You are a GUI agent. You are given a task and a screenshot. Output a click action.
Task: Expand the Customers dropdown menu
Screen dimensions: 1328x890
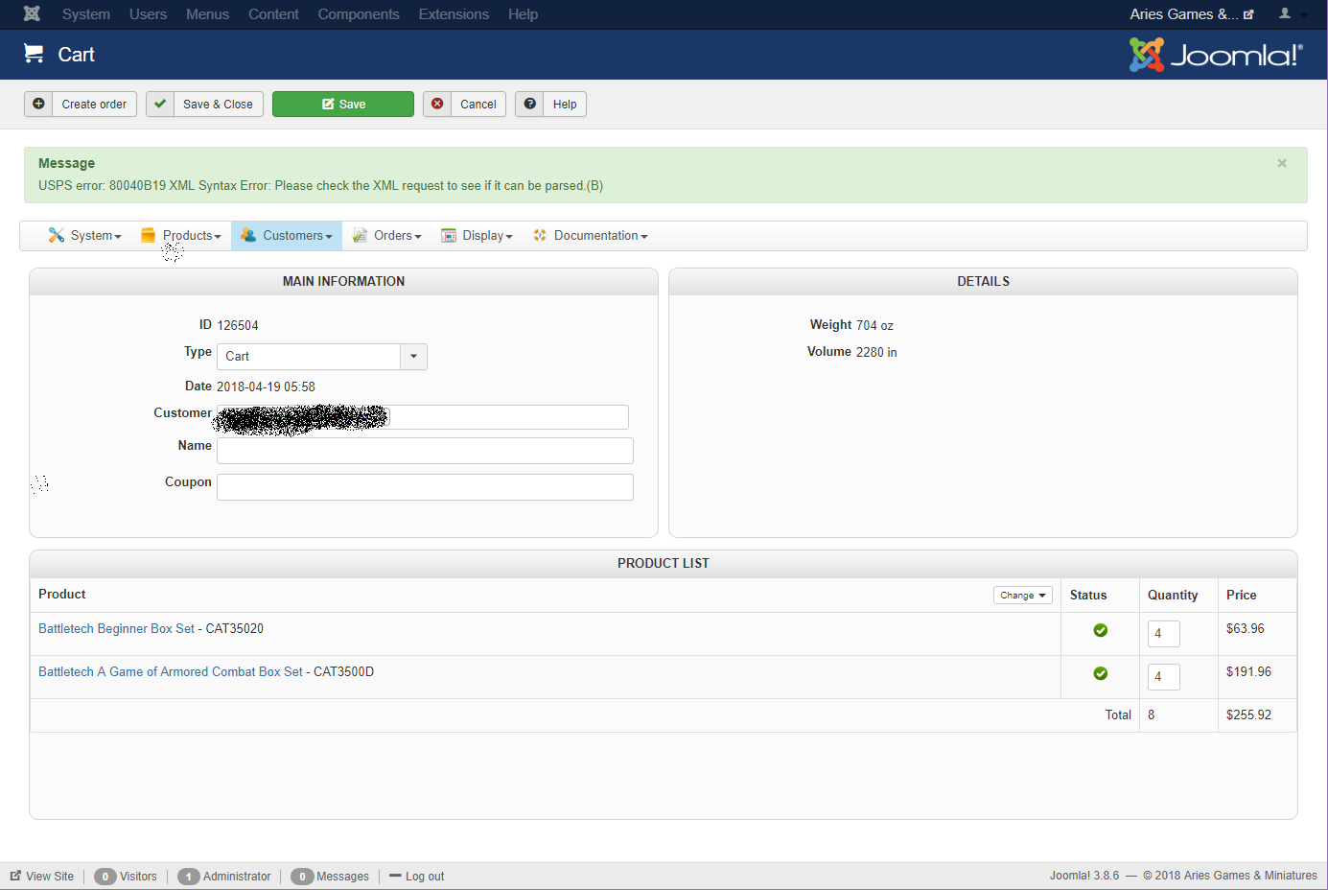coord(287,235)
